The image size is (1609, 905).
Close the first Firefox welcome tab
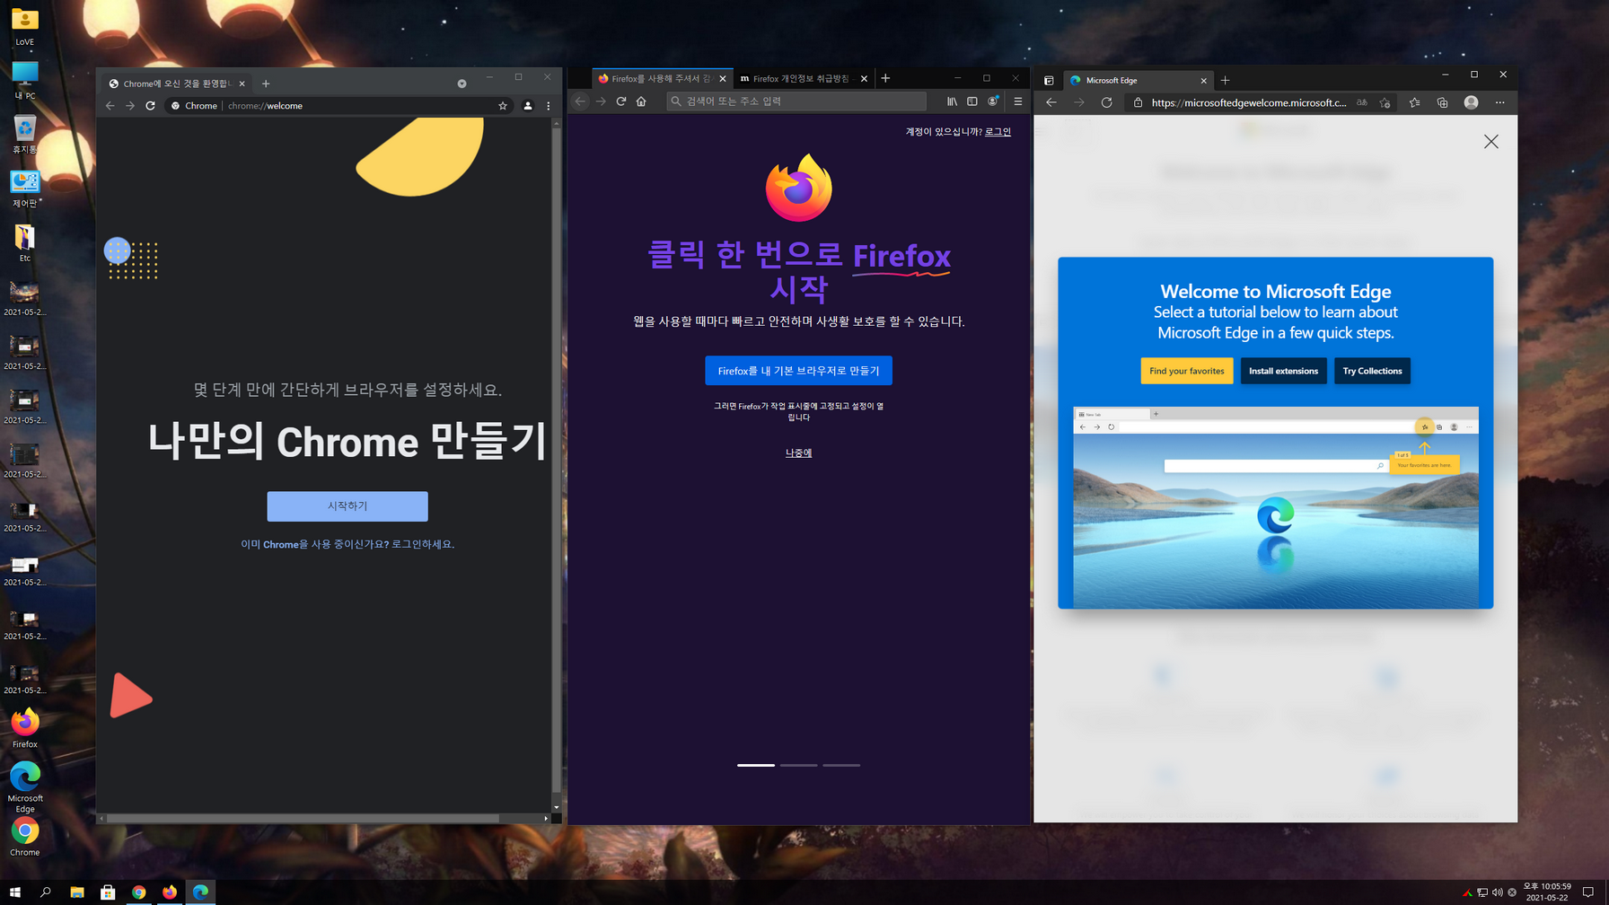(x=723, y=79)
